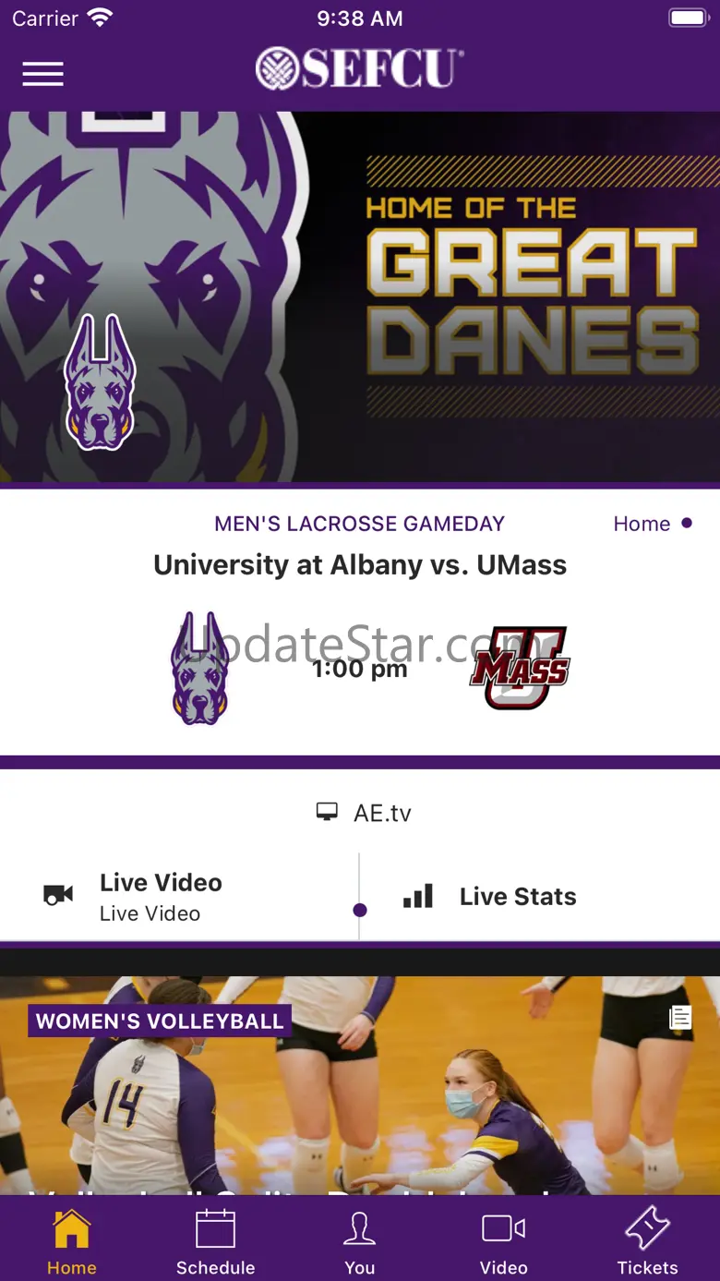Select the Home tab in bottom bar
Screen dimensions: 720x1281
pos(72,1242)
